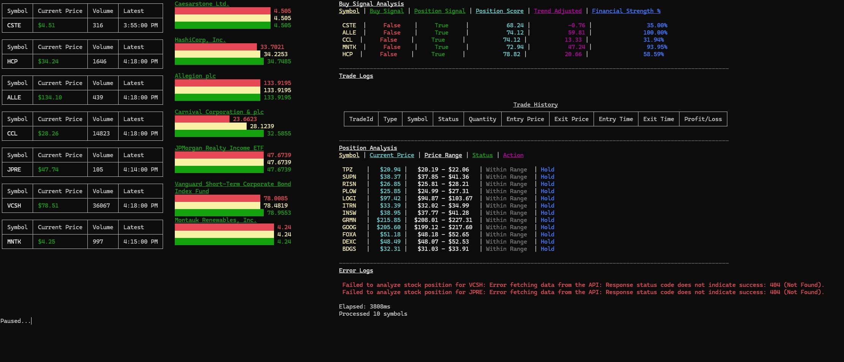Click the HashiCorp, Inc. heading link
The image size is (844, 362).
pyautogui.click(x=200, y=40)
